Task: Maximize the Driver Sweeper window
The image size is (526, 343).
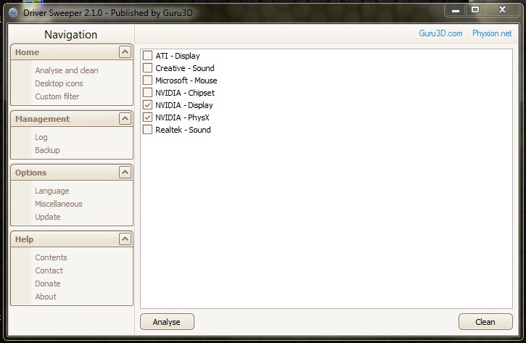Action: pos(475,9)
